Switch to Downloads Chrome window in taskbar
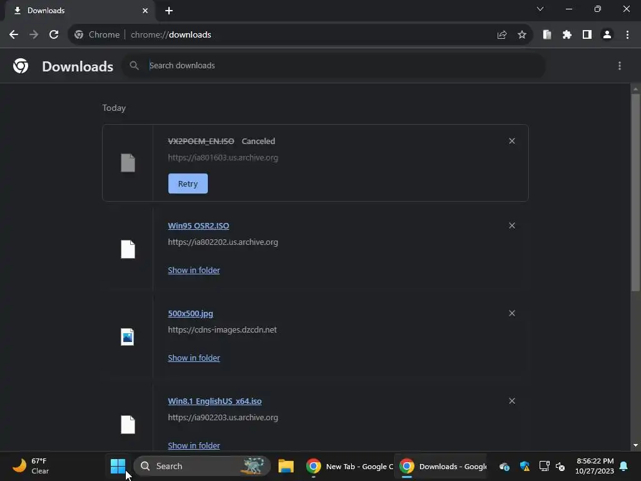 [441, 466]
